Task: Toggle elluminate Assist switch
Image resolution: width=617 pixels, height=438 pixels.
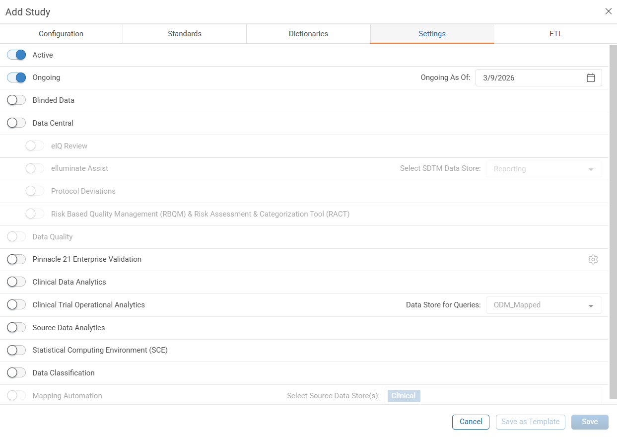Action: pyautogui.click(x=35, y=168)
